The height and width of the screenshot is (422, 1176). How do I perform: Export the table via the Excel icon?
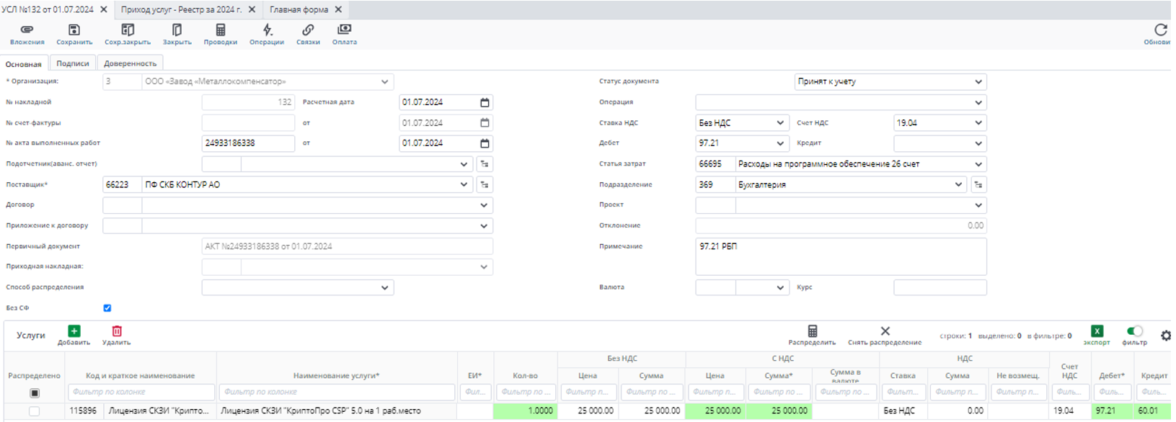(x=1097, y=331)
